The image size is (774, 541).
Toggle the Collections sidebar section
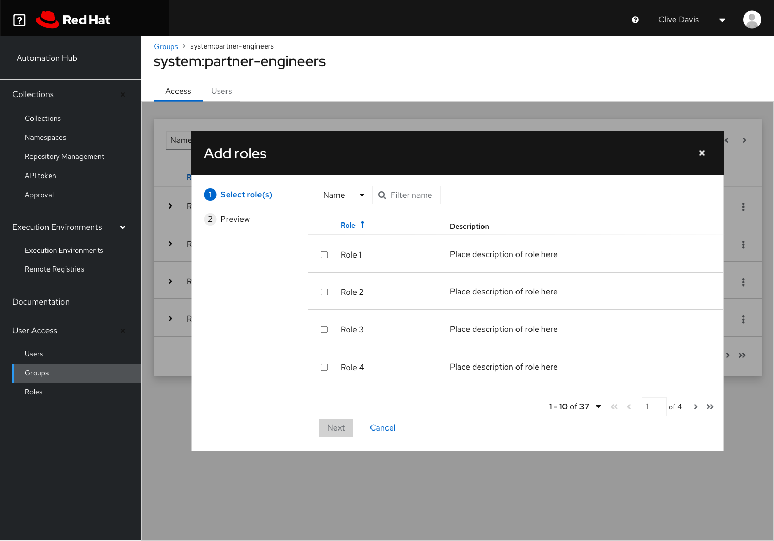click(123, 94)
